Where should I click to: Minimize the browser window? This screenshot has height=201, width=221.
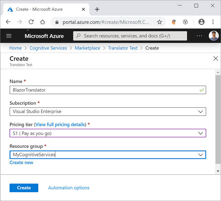(180, 5)
